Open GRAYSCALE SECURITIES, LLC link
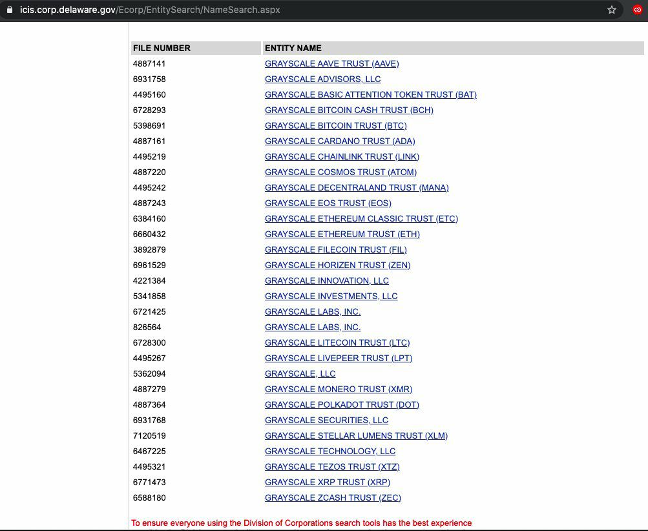The image size is (648, 531). (326, 420)
